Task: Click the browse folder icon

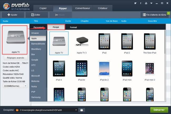Action: pyautogui.click(x=82, y=110)
